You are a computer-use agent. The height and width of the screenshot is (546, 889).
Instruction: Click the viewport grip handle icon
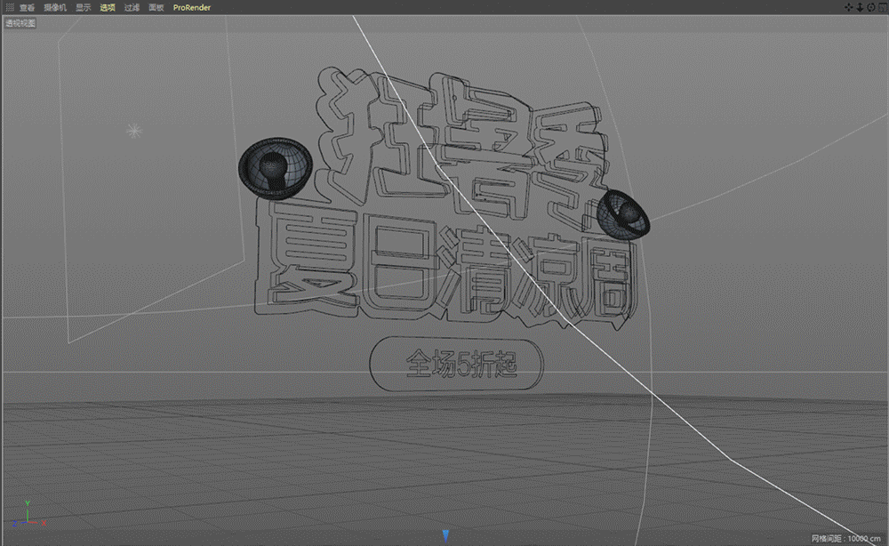pyautogui.click(x=10, y=7)
